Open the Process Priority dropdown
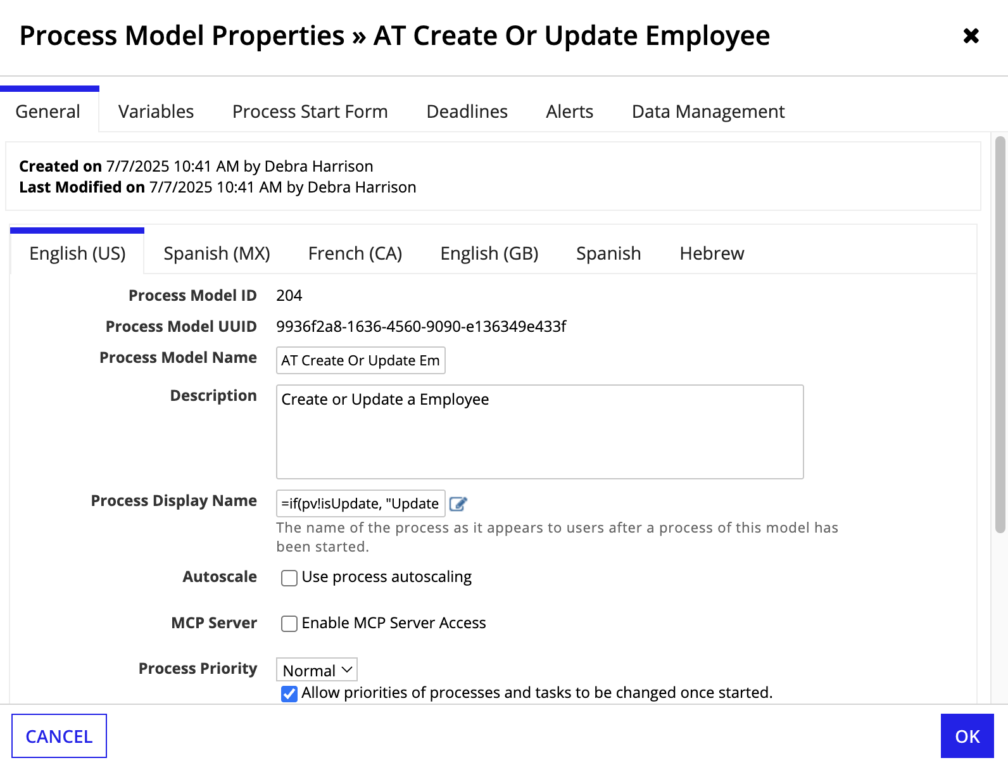Screen dimensions: 1008x765 pos(317,670)
